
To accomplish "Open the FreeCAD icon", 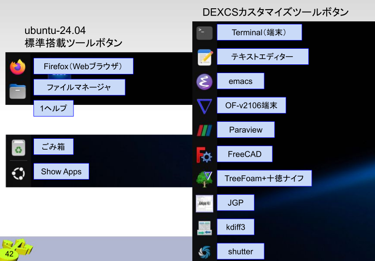I will coord(204,155).
